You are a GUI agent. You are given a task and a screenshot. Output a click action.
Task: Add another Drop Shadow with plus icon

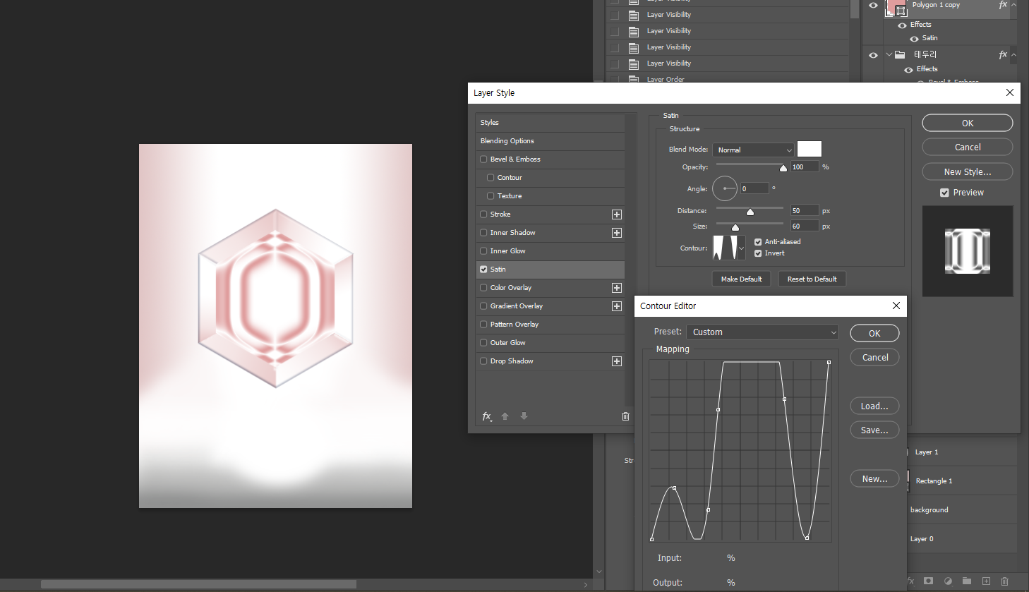[x=617, y=361]
